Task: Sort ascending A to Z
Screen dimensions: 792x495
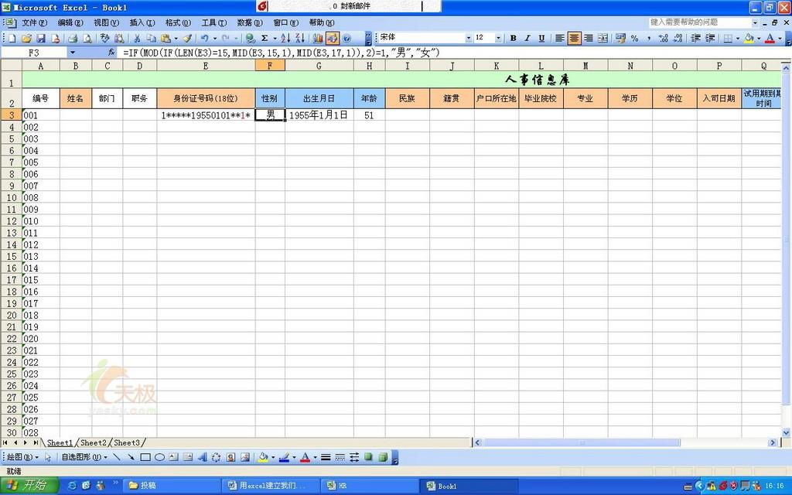Action: (285, 38)
